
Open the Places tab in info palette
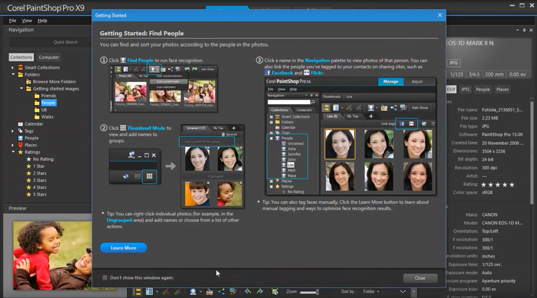point(503,89)
